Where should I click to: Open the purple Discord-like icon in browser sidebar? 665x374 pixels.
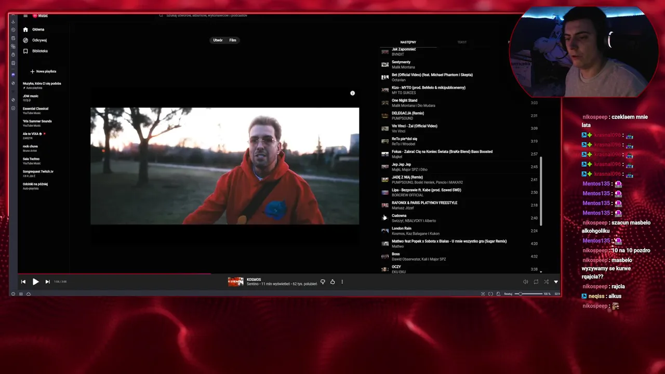pyautogui.click(x=13, y=75)
